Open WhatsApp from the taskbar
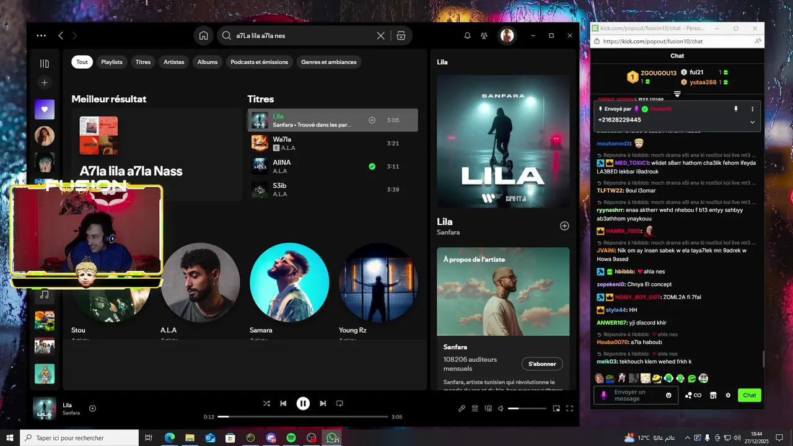The height and width of the screenshot is (446, 793). coord(333,438)
